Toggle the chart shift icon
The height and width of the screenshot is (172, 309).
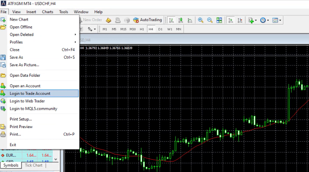click(240, 20)
